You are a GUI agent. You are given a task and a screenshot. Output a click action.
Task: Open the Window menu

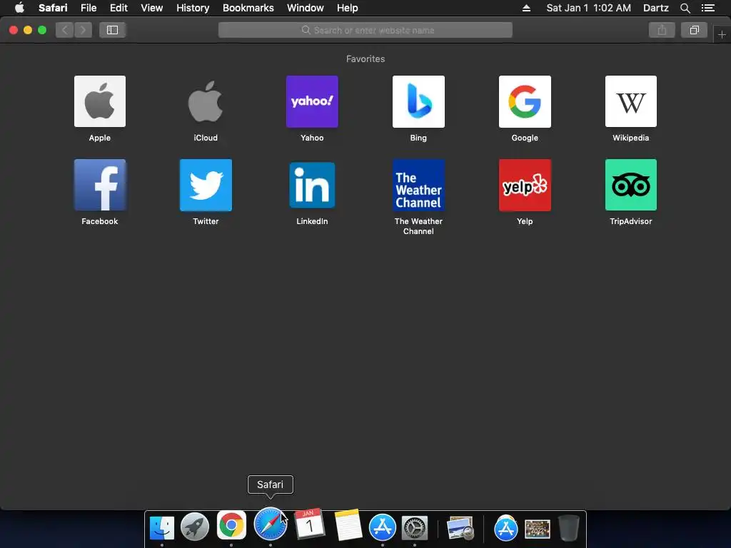click(x=305, y=8)
